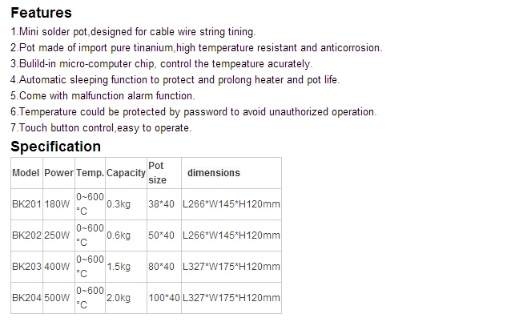Screen dimensions: 515x326
Task: Select the BK204 model cell
Action: pyautogui.click(x=26, y=298)
